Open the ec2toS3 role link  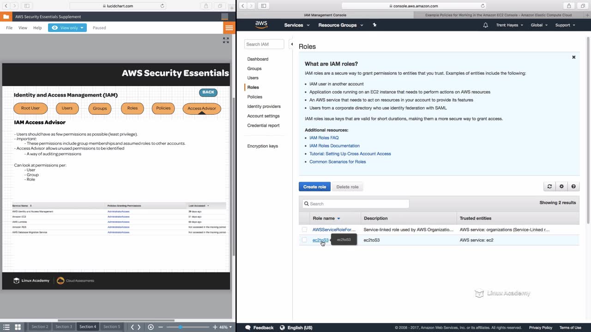click(320, 240)
